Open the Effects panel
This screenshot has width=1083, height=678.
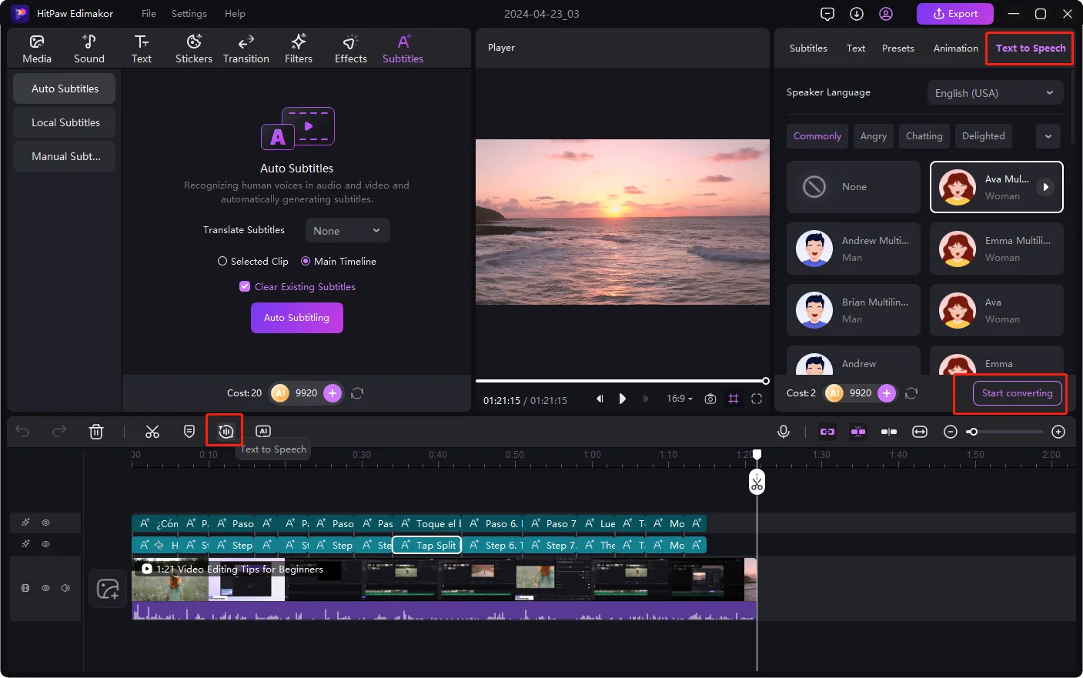350,49
